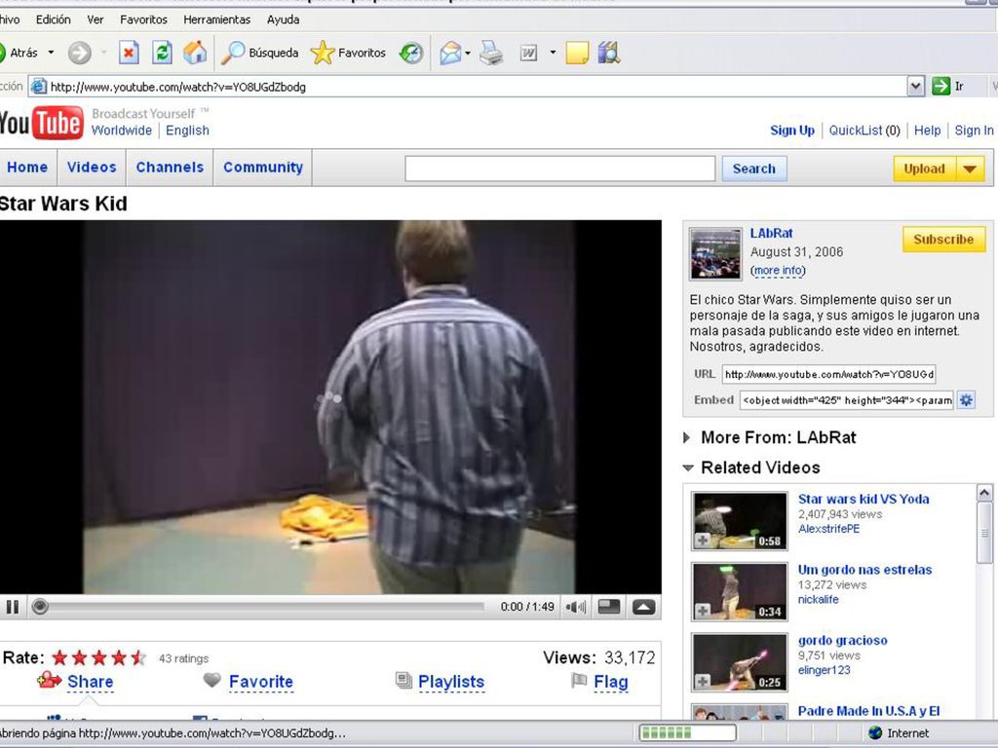The width and height of the screenshot is (998, 748).
Task: Mute the video with the speaker icon
Action: (575, 607)
